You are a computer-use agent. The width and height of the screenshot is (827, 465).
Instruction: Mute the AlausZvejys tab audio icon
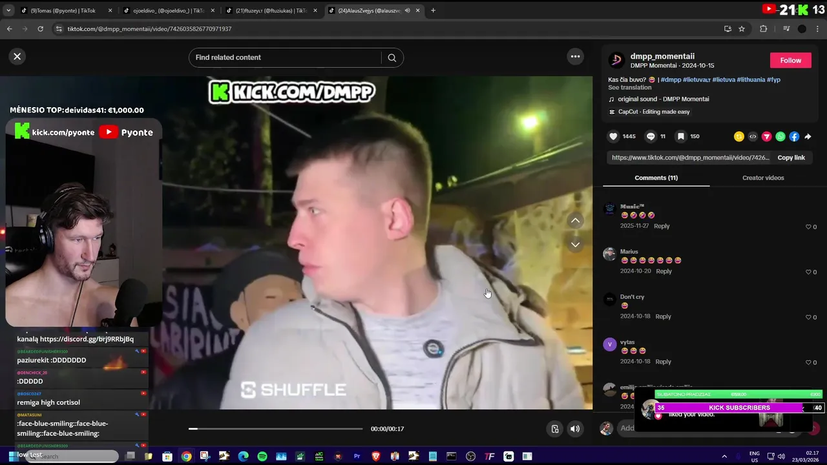tap(407, 10)
